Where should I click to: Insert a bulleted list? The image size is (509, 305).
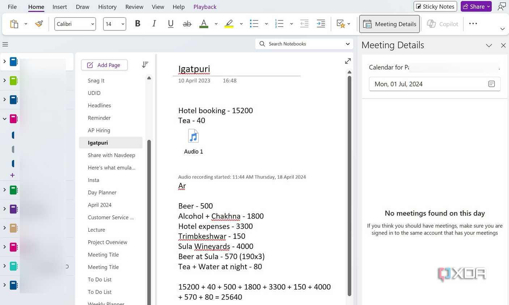(x=254, y=24)
